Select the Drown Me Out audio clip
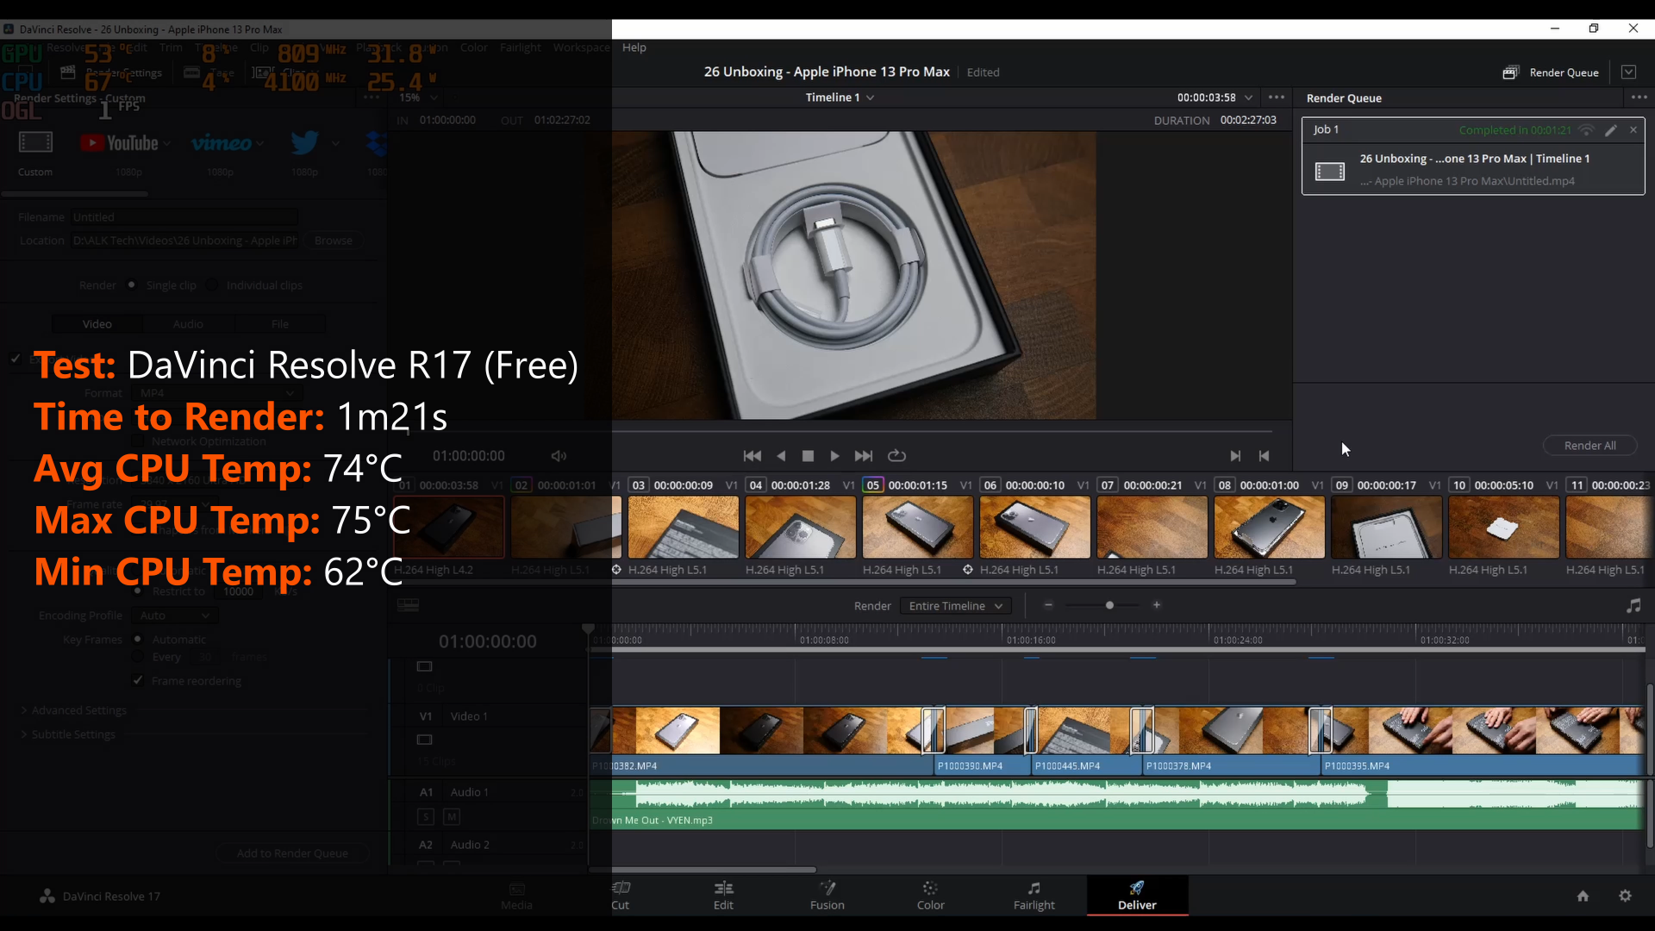Screen dimensions: 1655x931 1117,805
